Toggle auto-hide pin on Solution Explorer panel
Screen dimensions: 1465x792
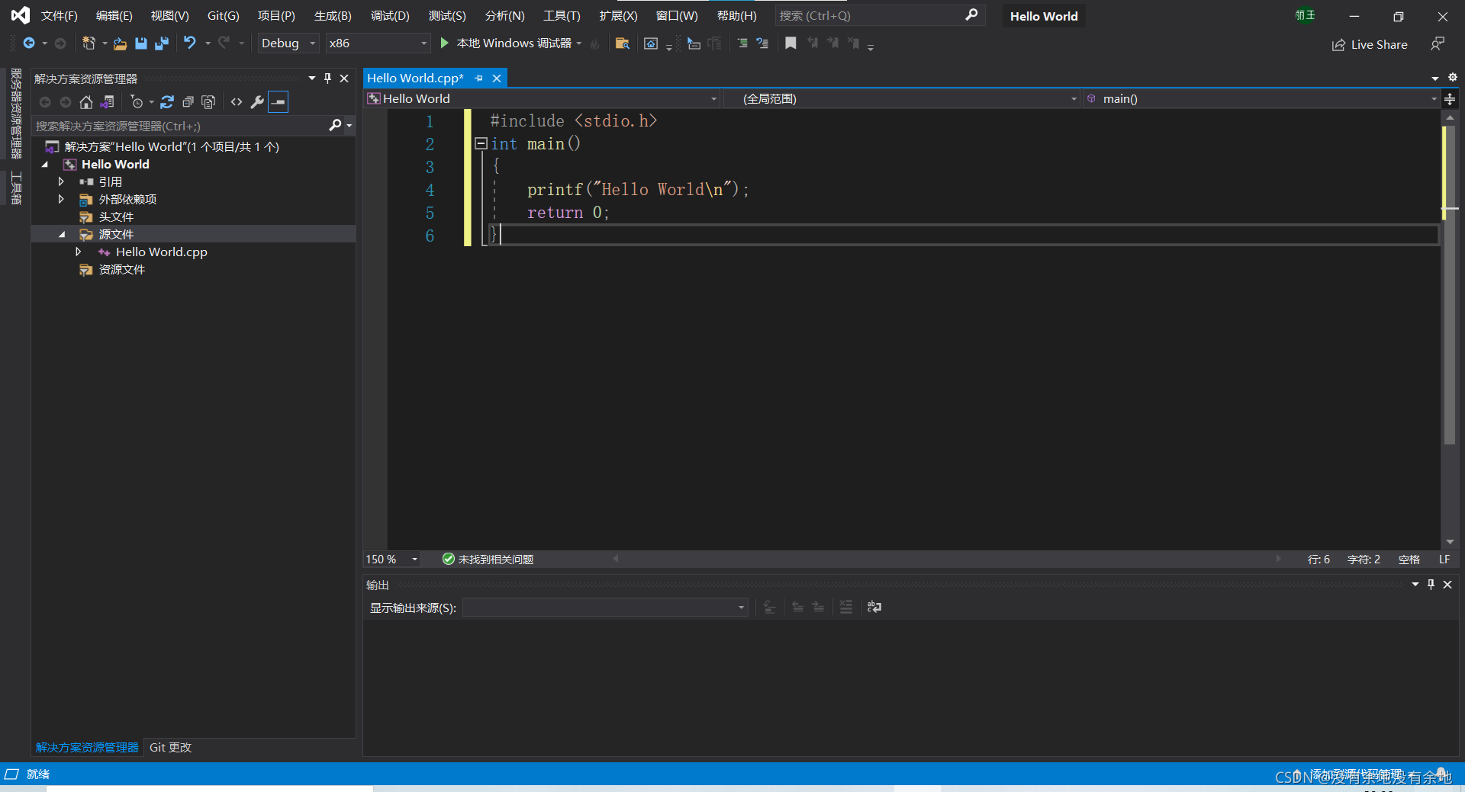click(x=327, y=78)
